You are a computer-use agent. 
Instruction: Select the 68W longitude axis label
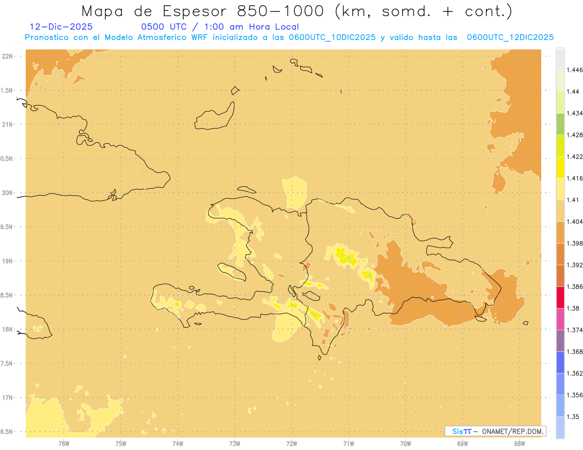point(519,444)
